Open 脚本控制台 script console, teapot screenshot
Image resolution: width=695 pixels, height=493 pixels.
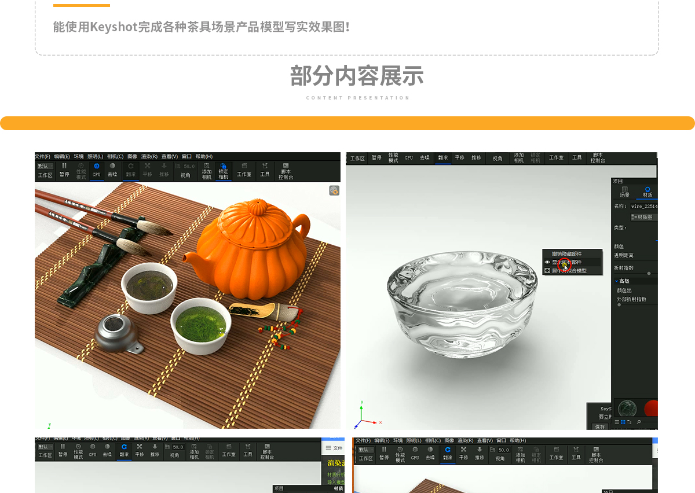pos(286,171)
